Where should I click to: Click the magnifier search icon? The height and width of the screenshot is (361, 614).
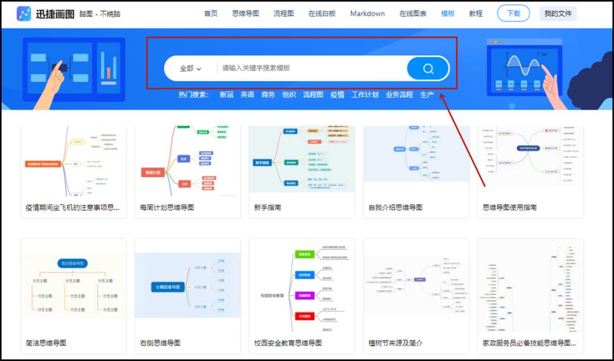[x=428, y=68]
